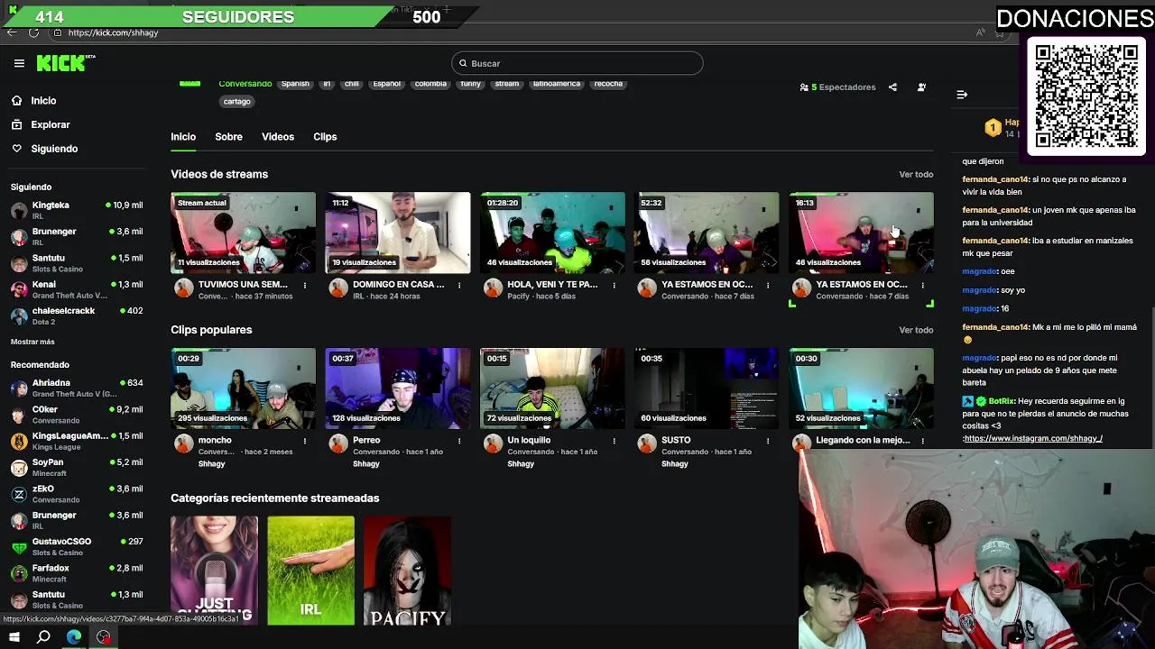This screenshot has width=1155, height=649.
Task: Open options for HOLA, VENI Y TE PA video
Action: click(x=614, y=286)
